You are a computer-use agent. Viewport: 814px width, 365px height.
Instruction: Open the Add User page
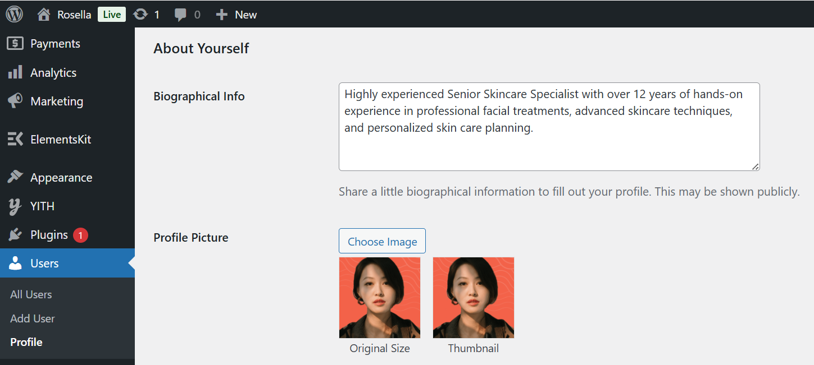32,318
